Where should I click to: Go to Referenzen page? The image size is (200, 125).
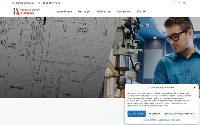[104, 11]
